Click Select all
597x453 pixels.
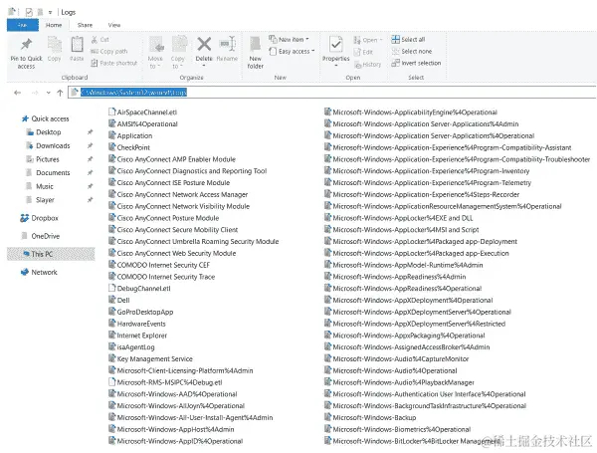click(408, 39)
